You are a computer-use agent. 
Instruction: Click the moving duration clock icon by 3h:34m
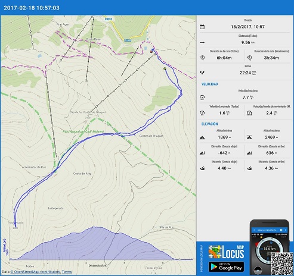249,58
